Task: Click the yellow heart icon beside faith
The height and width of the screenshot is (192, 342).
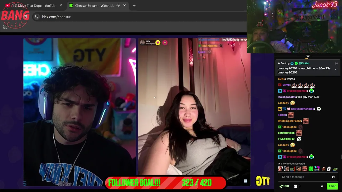Action: point(158,43)
